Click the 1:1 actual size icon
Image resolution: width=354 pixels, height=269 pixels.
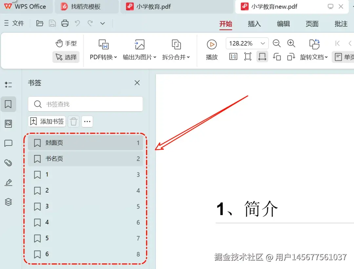tap(233, 56)
